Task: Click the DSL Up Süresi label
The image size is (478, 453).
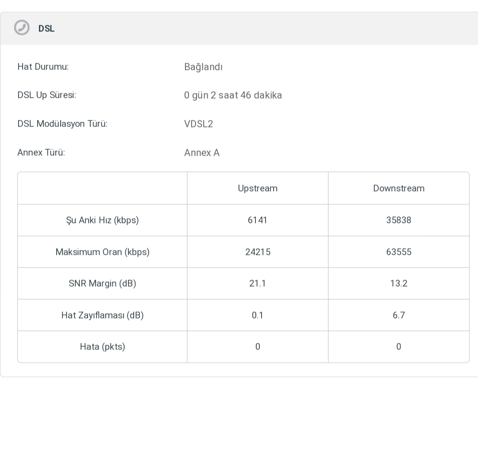Action: tap(46, 95)
